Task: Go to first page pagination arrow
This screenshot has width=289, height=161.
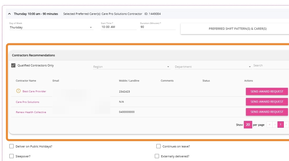Action: click(269, 125)
